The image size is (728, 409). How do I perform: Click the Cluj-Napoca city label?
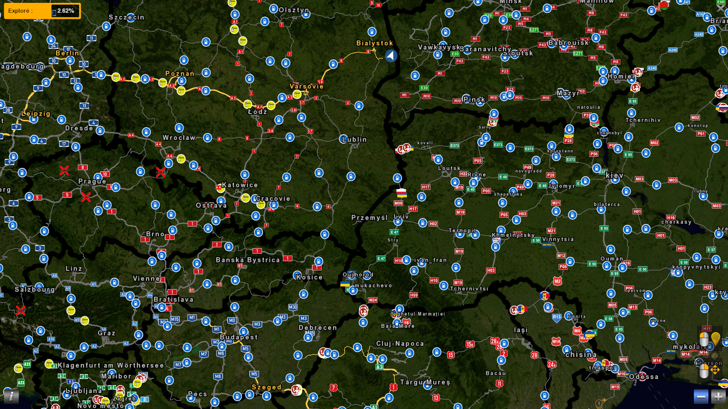click(400, 344)
